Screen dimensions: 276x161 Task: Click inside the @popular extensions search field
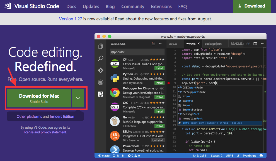tap(137, 52)
